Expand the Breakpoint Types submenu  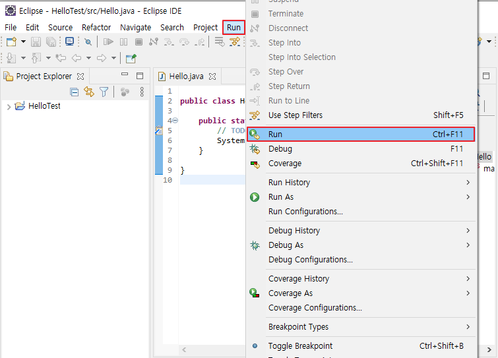361,327
